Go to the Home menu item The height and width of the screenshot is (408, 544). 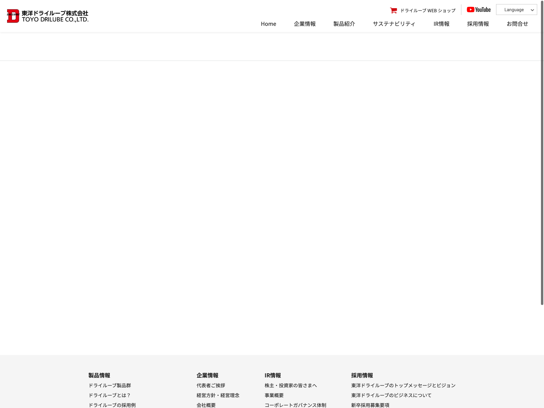click(268, 24)
